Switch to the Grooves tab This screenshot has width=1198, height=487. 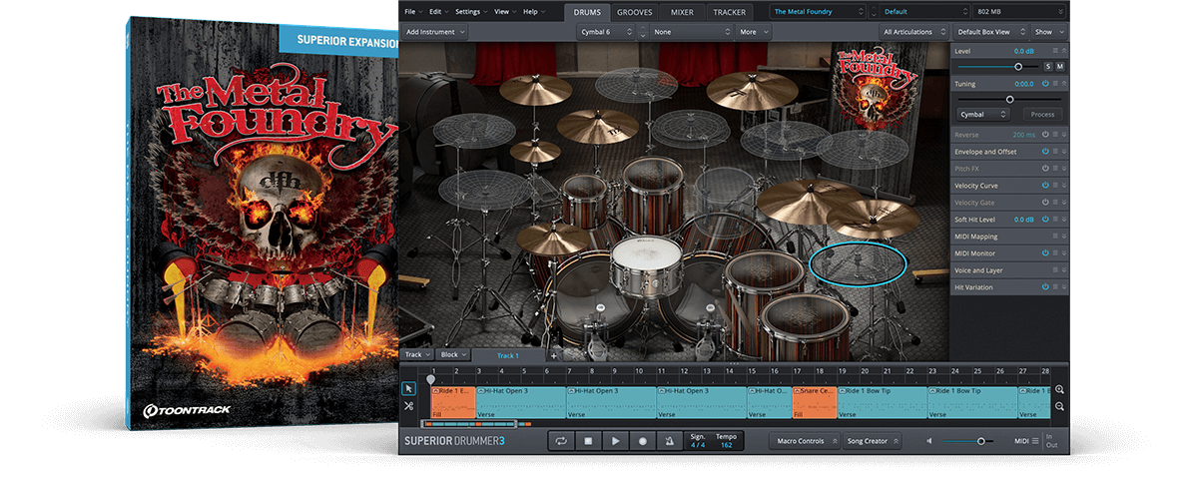(635, 12)
